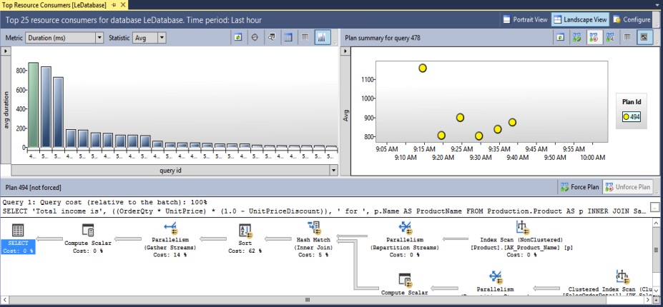Image resolution: width=663 pixels, height=307 pixels.
Task: Click the horizontal scrollbar under the plan
Action: pos(308,300)
